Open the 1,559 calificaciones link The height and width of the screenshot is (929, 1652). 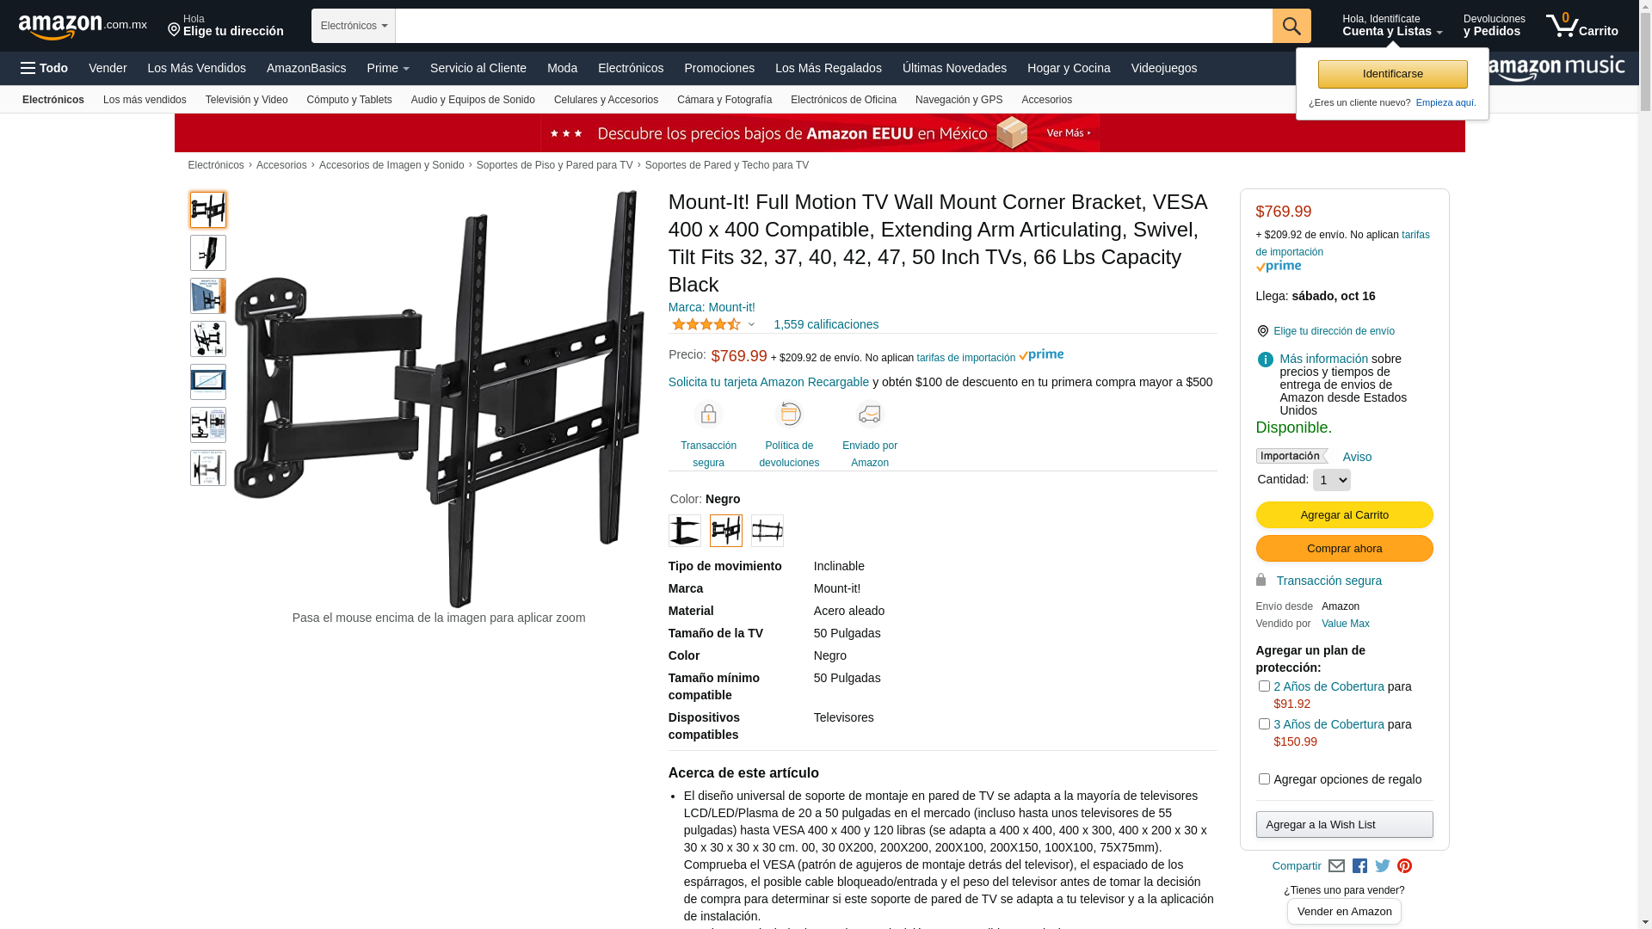(x=826, y=324)
